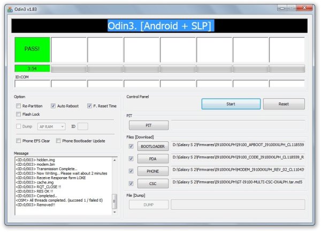Select the 'Transmission Complete..' log line

coord(47,169)
